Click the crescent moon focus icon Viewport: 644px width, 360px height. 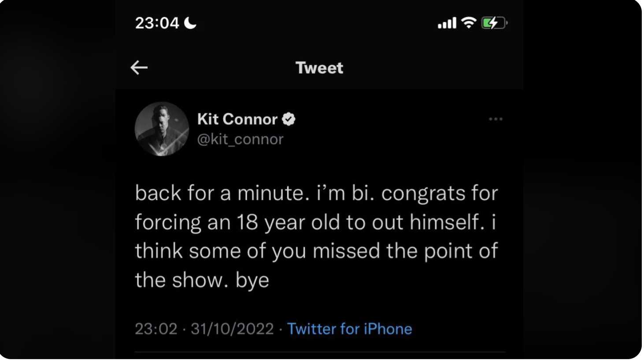click(x=190, y=22)
